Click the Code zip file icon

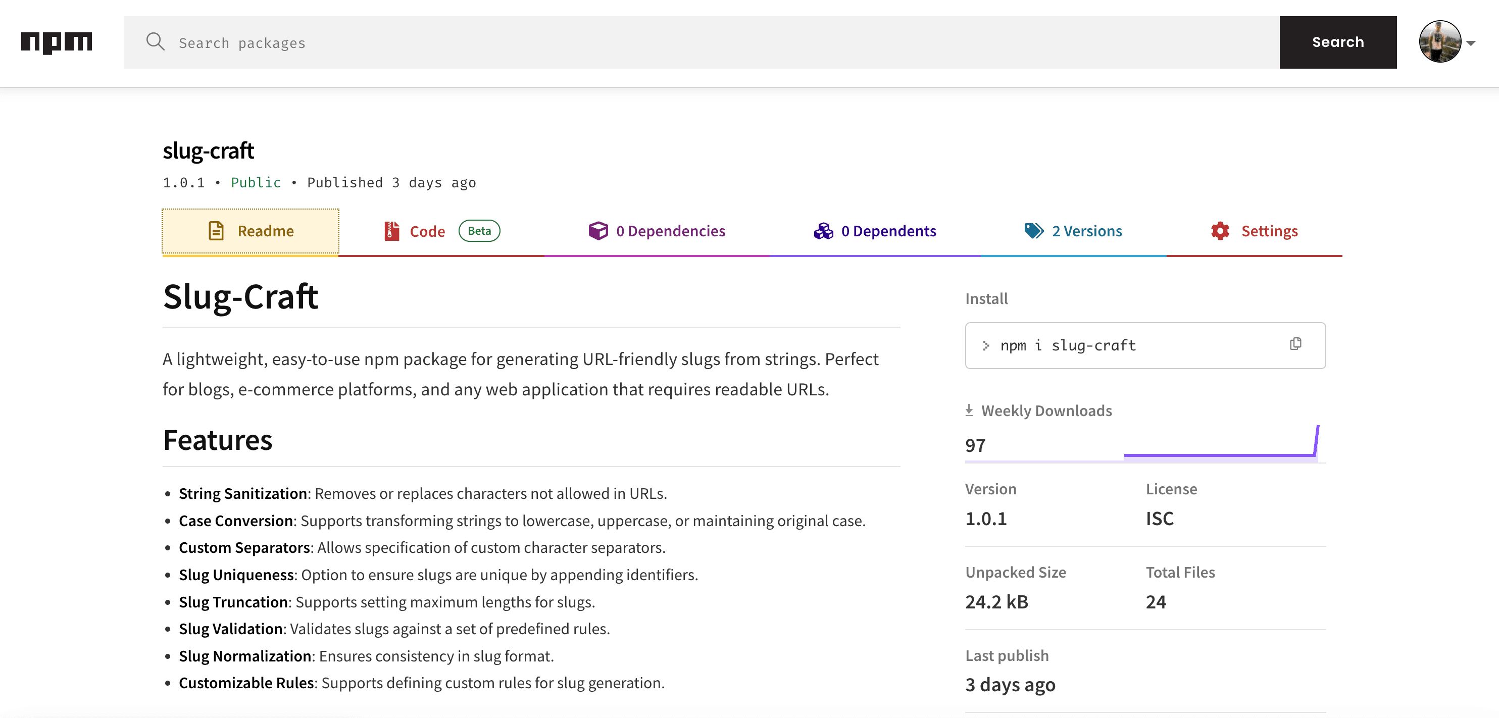coord(391,231)
